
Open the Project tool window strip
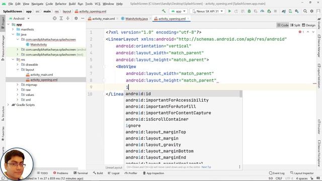(3, 23)
